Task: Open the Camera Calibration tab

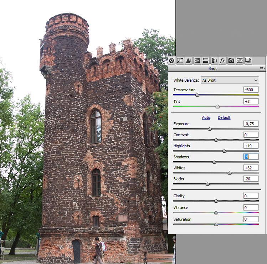Action: (231, 61)
